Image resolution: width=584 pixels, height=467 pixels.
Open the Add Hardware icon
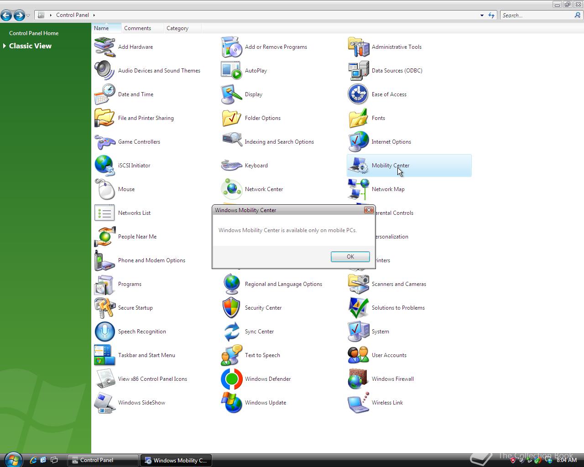pyautogui.click(x=104, y=47)
